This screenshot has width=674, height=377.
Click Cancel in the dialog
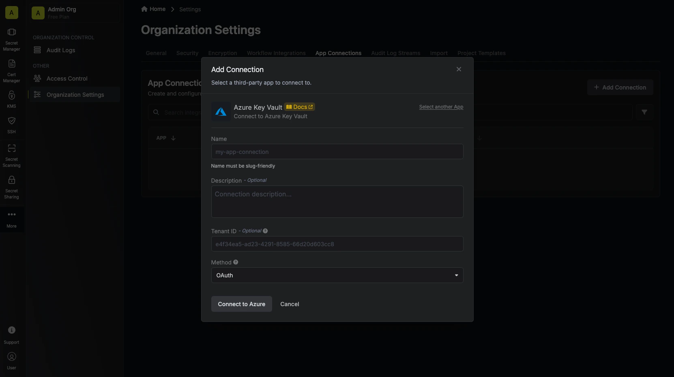(x=290, y=304)
